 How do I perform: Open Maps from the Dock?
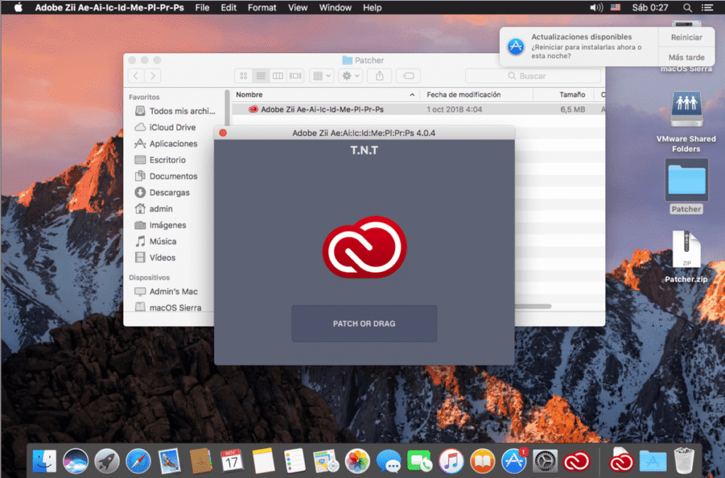coord(326,461)
